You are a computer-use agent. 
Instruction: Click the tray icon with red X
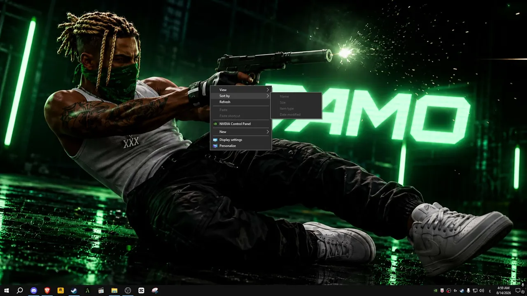click(x=442, y=291)
